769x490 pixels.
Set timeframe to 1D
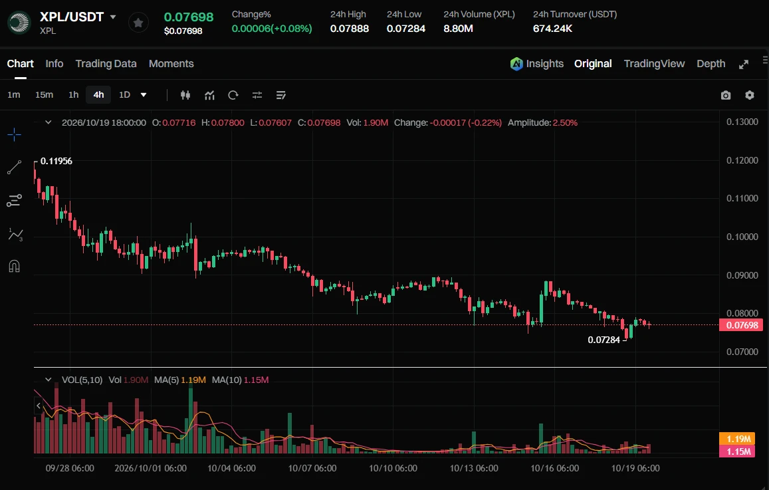124,94
